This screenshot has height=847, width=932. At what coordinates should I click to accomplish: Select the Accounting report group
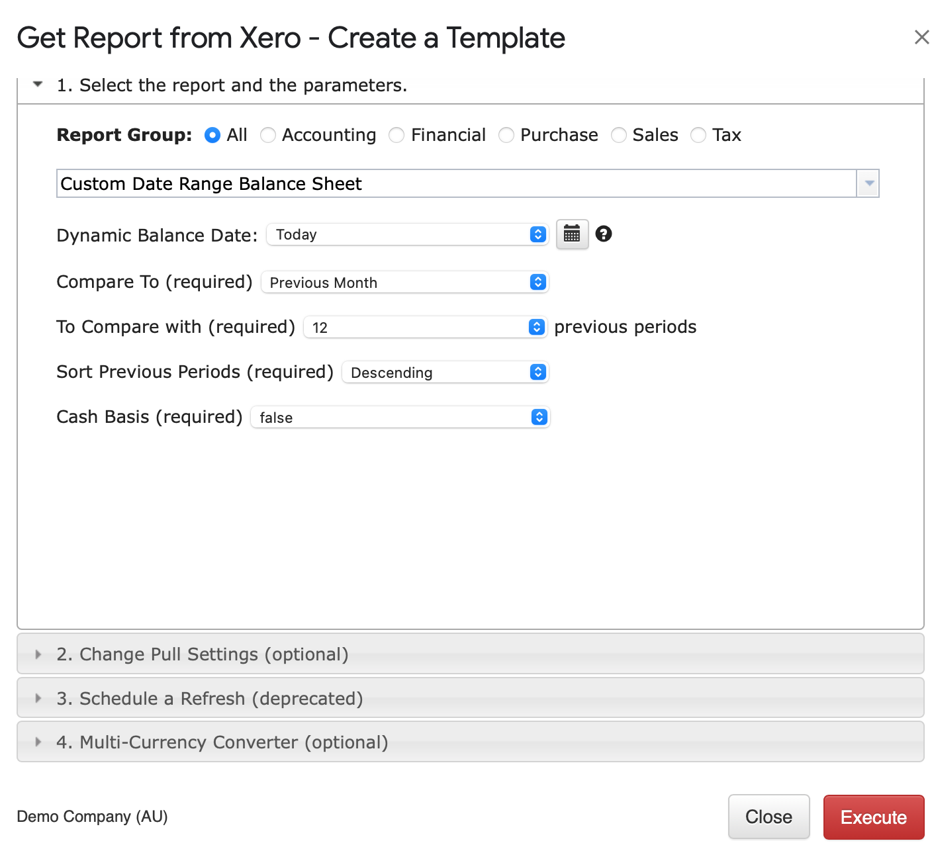(x=268, y=135)
